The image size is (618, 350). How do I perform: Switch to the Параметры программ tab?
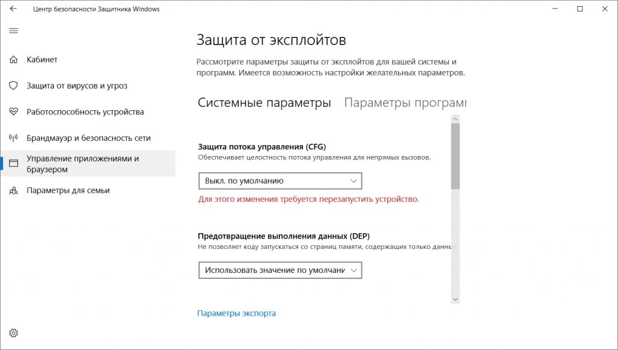[x=405, y=102]
